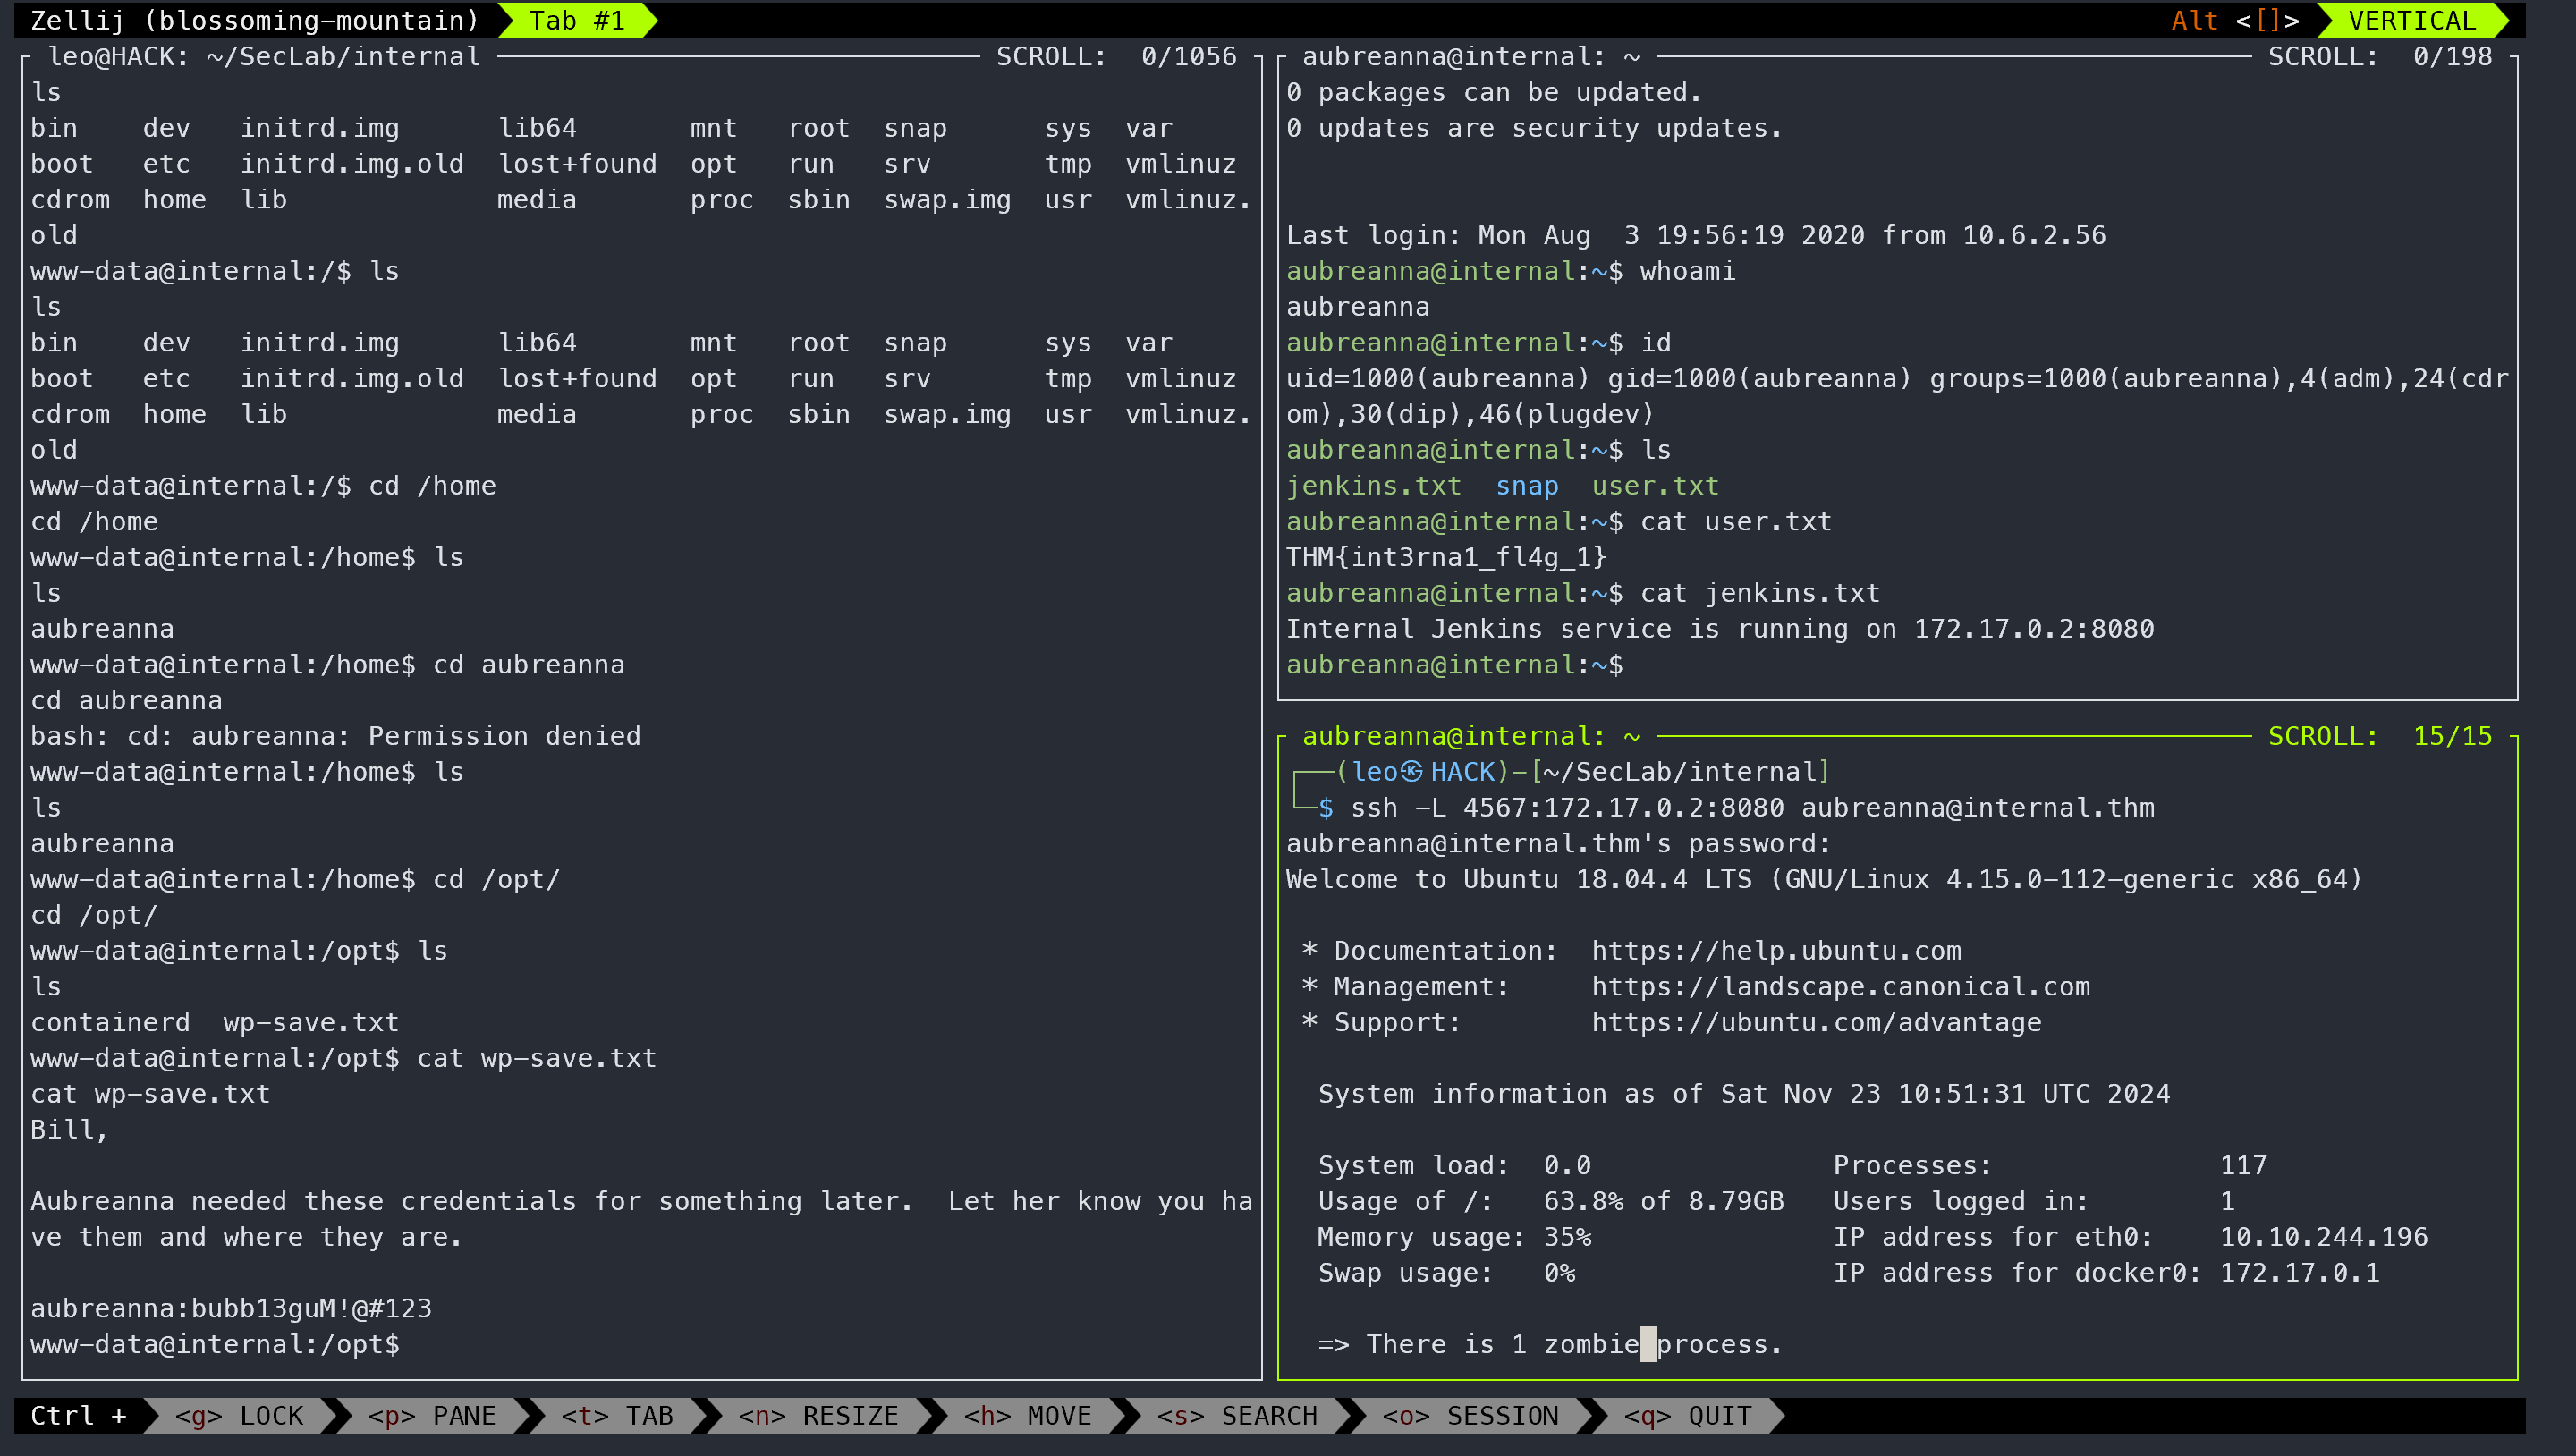Focus top-right aubreanna@internal pane title
The image size is (2576, 1456).
[1470, 56]
